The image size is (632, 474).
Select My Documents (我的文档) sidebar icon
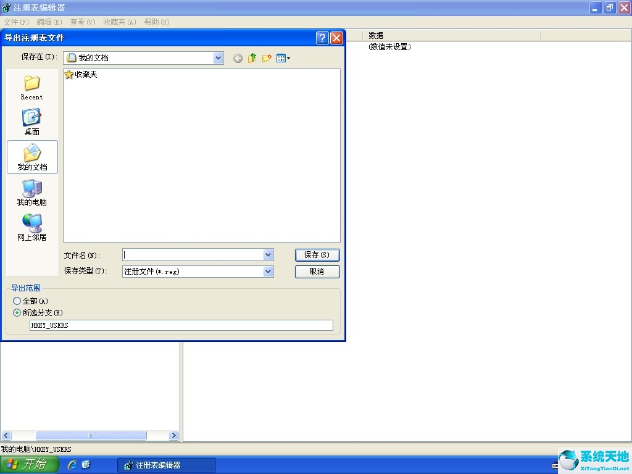coord(32,157)
